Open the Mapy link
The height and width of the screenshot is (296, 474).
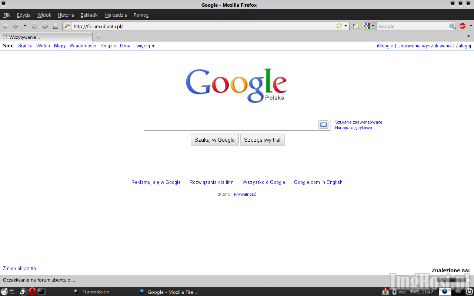60,46
